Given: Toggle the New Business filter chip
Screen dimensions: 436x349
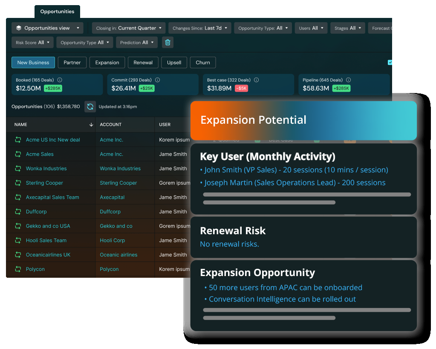Looking at the screenshot, I should 33,63.
